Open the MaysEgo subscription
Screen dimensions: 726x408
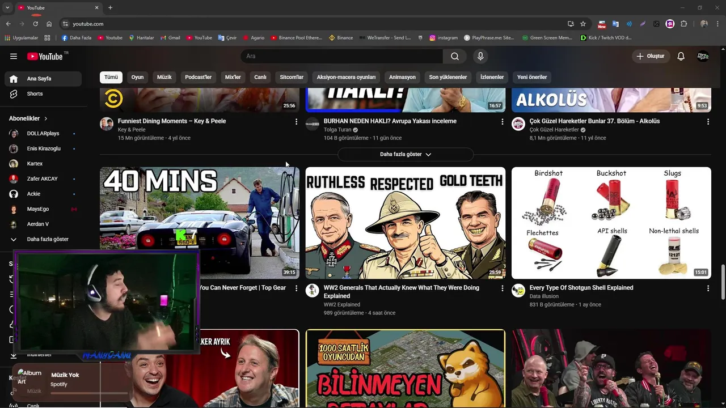tap(43, 209)
